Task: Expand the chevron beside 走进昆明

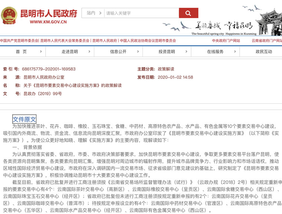Action: 89,52
